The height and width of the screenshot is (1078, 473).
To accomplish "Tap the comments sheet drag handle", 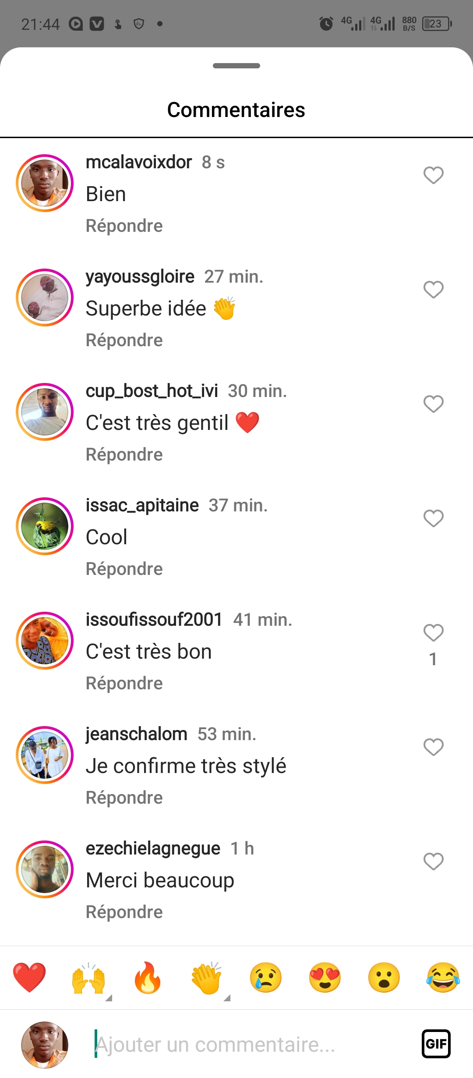I will coord(236,66).
